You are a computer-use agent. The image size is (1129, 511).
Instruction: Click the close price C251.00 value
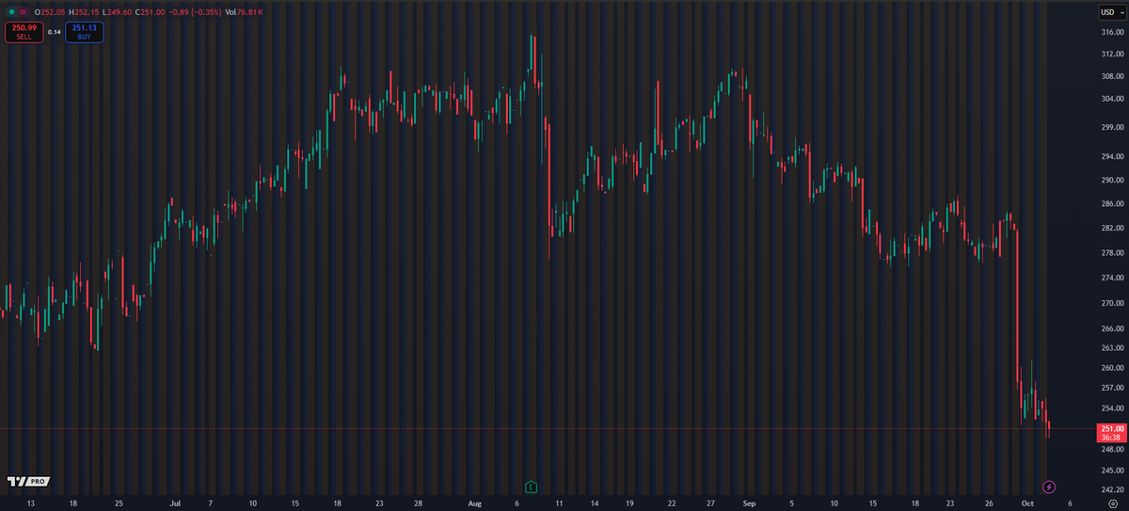pos(151,11)
